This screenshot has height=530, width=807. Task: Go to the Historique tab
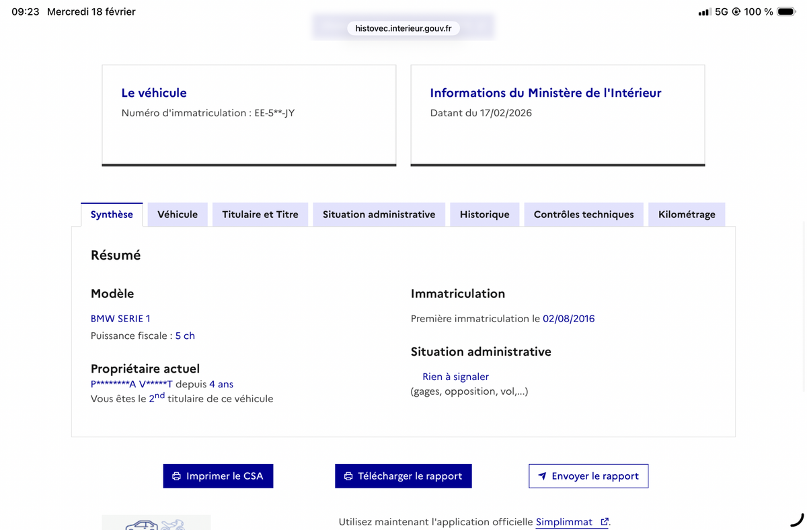click(x=484, y=215)
